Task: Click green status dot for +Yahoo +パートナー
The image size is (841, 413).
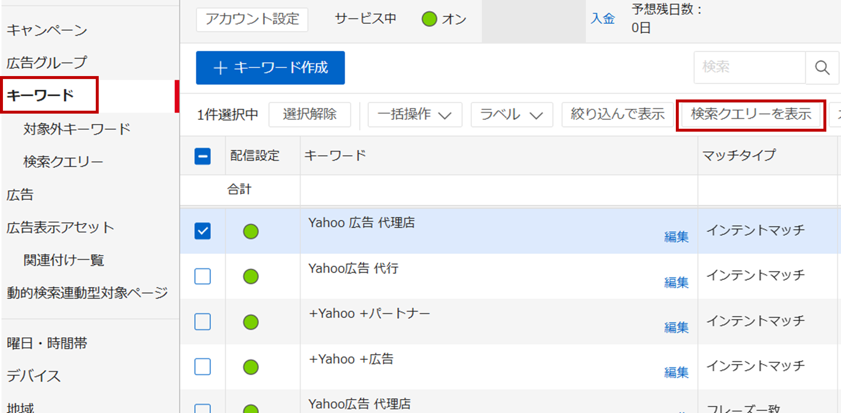Action: pyautogui.click(x=251, y=322)
